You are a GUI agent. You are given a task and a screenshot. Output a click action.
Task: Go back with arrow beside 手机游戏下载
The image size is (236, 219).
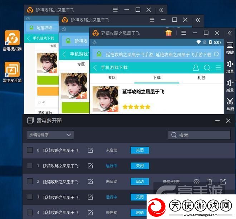[95, 68]
